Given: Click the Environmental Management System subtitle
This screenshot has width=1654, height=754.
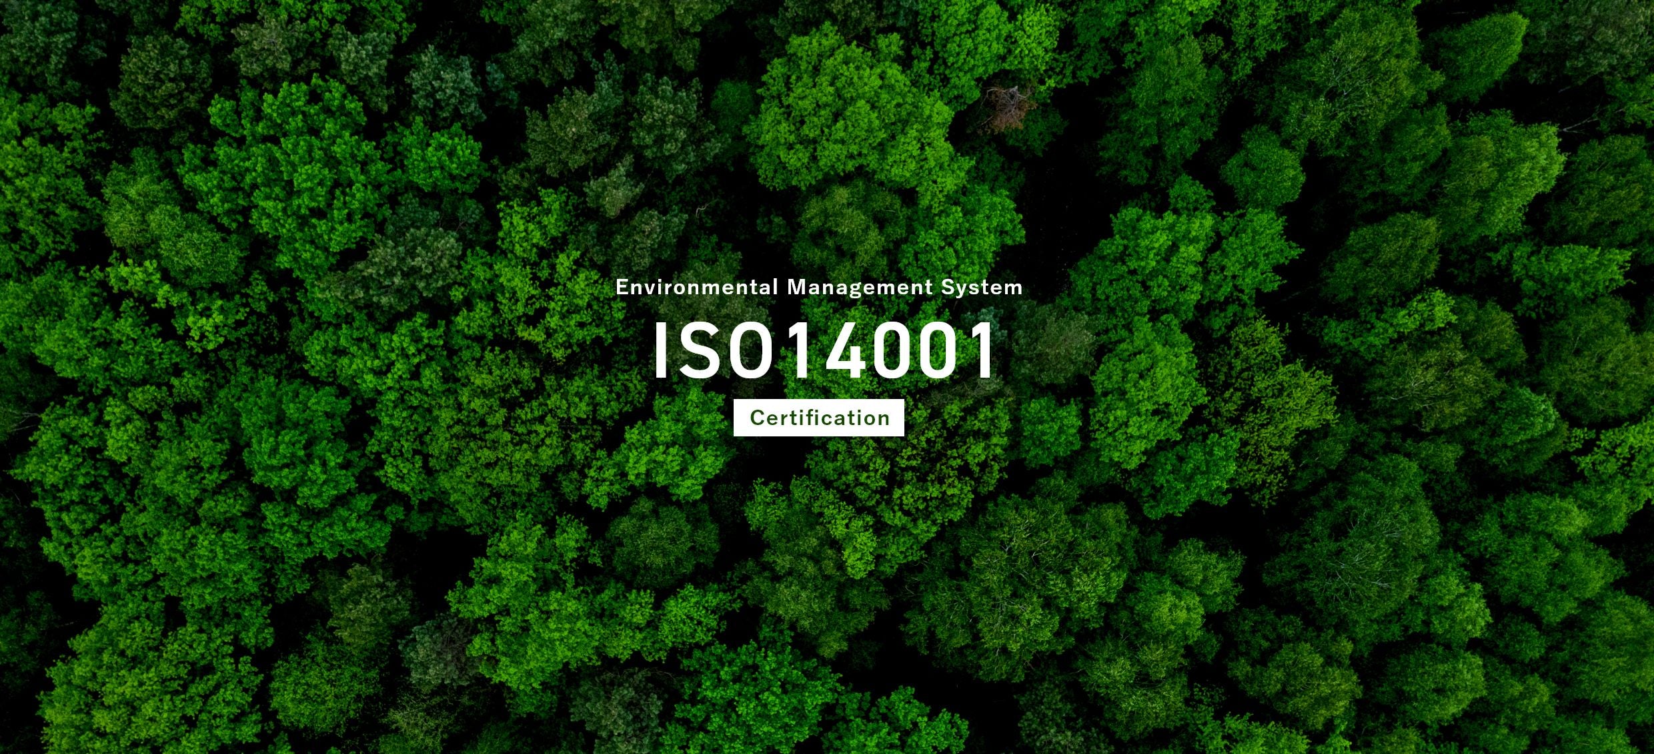Looking at the screenshot, I should coord(818,288).
